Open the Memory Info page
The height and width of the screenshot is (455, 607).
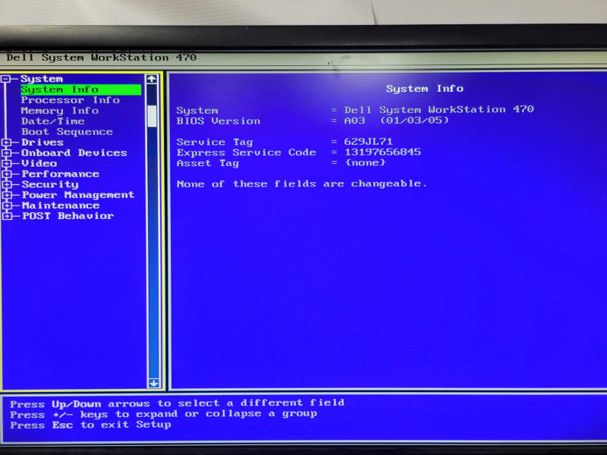point(60,111)
